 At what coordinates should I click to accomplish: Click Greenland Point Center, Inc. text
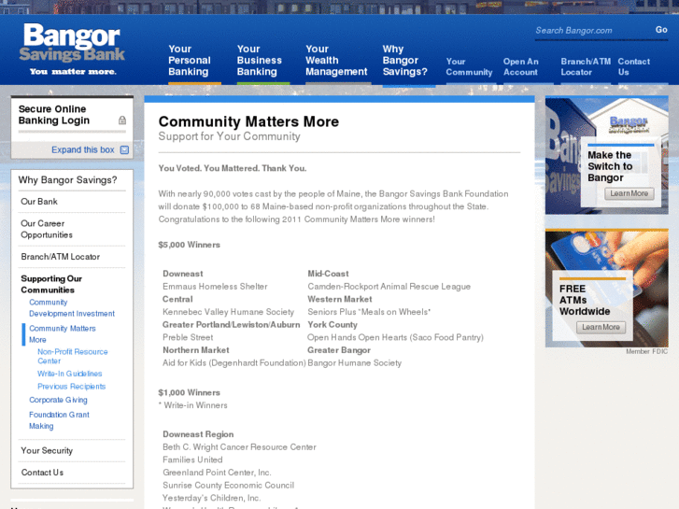point(217,473)
